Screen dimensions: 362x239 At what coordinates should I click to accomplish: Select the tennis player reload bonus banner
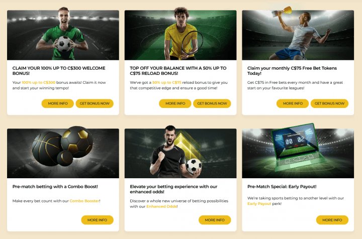tap(180, 35)
